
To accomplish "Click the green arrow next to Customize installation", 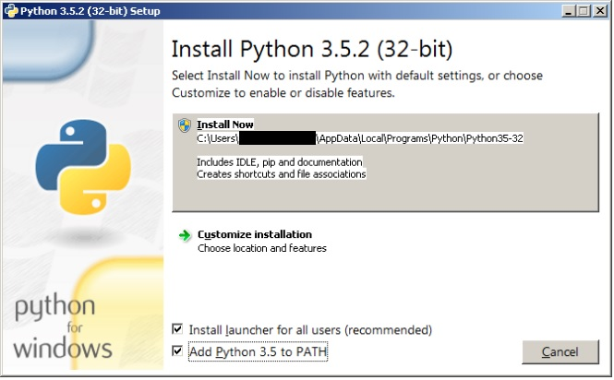I will 185,235.
